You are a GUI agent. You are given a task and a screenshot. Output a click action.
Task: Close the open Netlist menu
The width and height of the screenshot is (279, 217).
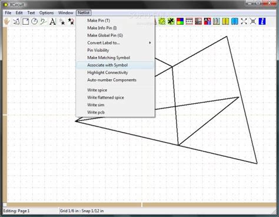pos(84,13)
